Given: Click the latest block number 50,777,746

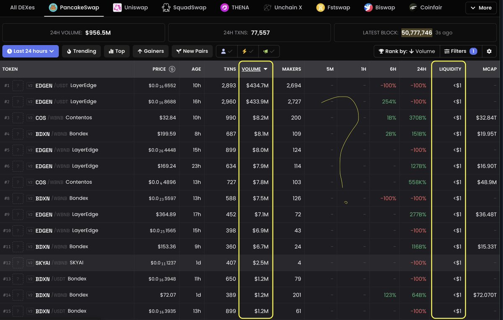Looking at the screenshot, I should tap(417, 33).
